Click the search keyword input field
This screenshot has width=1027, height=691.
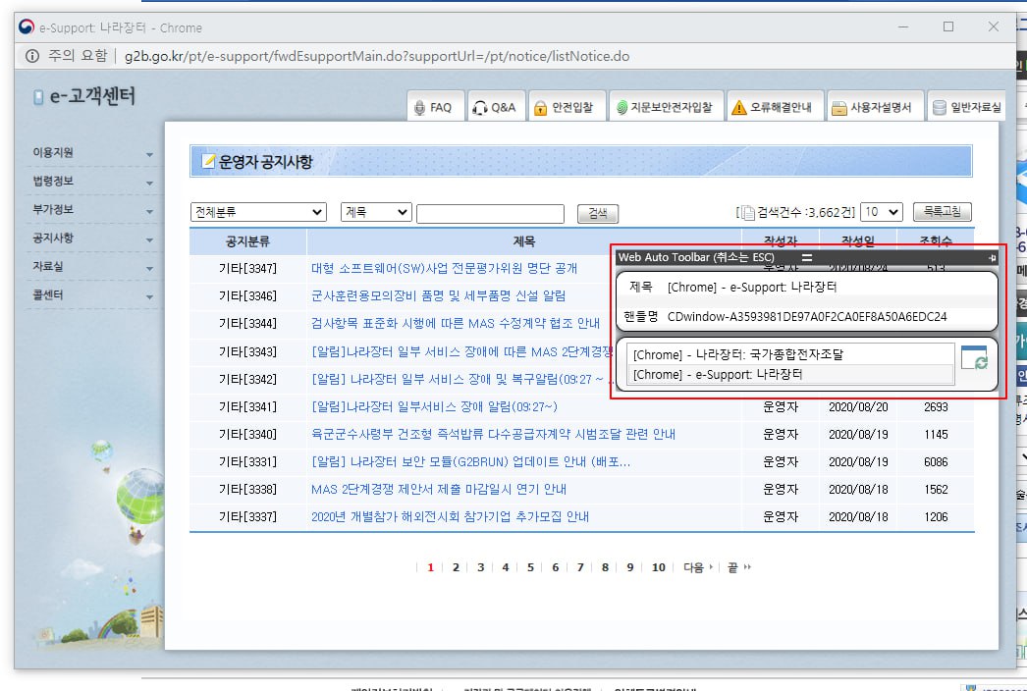490,214
